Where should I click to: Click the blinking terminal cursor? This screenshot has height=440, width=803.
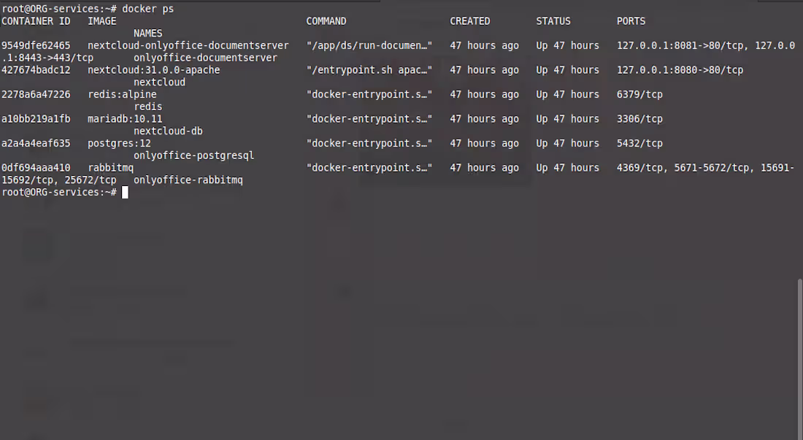[x=125, y=192]
